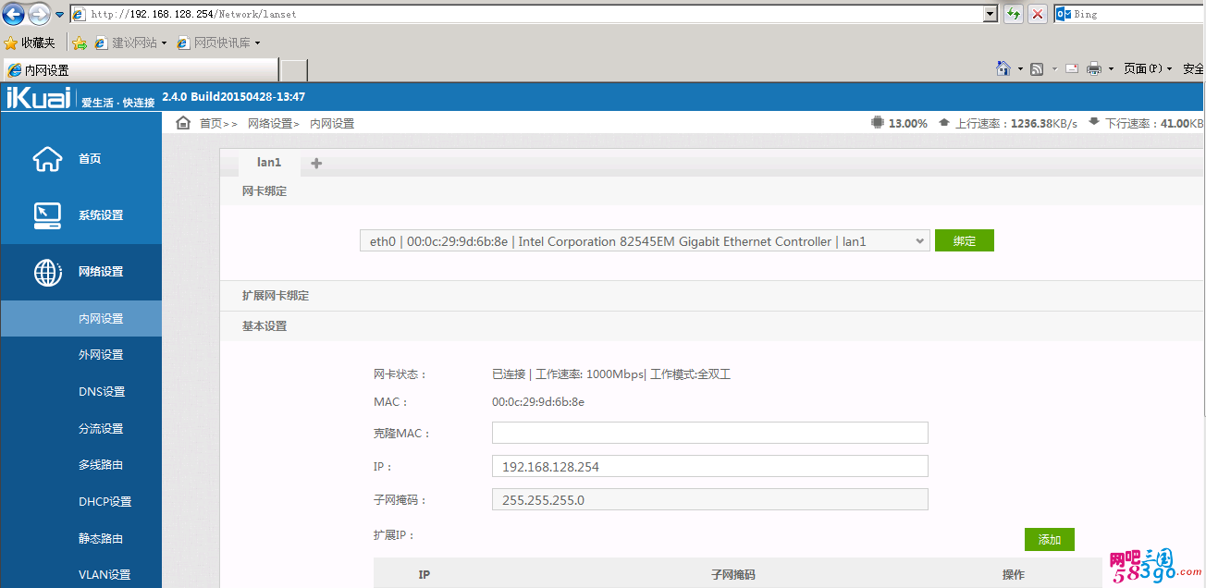Select 内网设置 sidebar item
Viewport: 1206px width, 588px height.
pyautogui.click(x=80, y=318)
